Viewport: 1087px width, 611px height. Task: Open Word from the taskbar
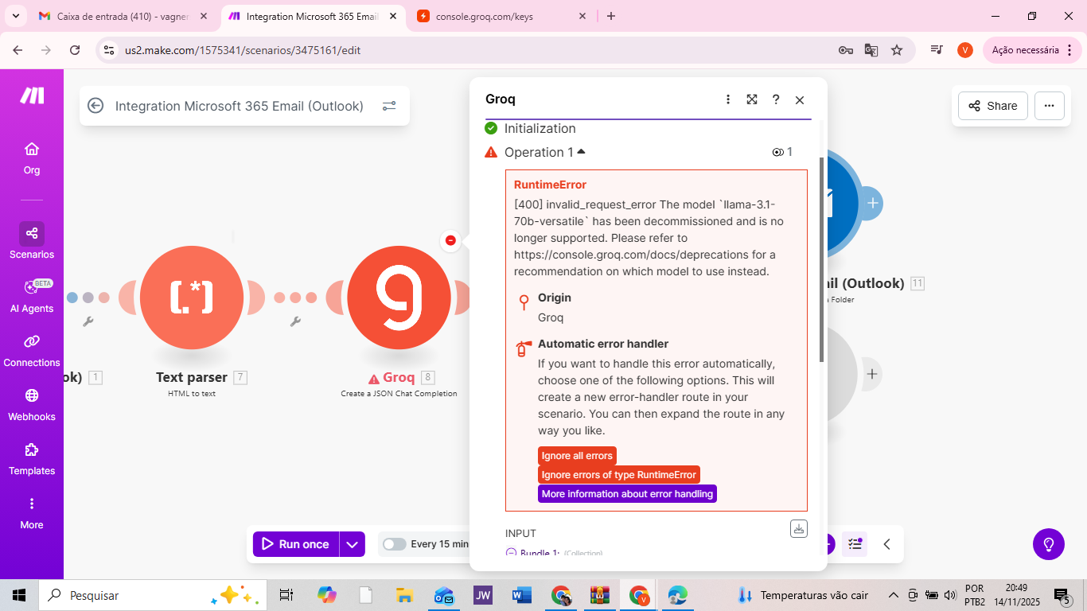click(521, 595)
